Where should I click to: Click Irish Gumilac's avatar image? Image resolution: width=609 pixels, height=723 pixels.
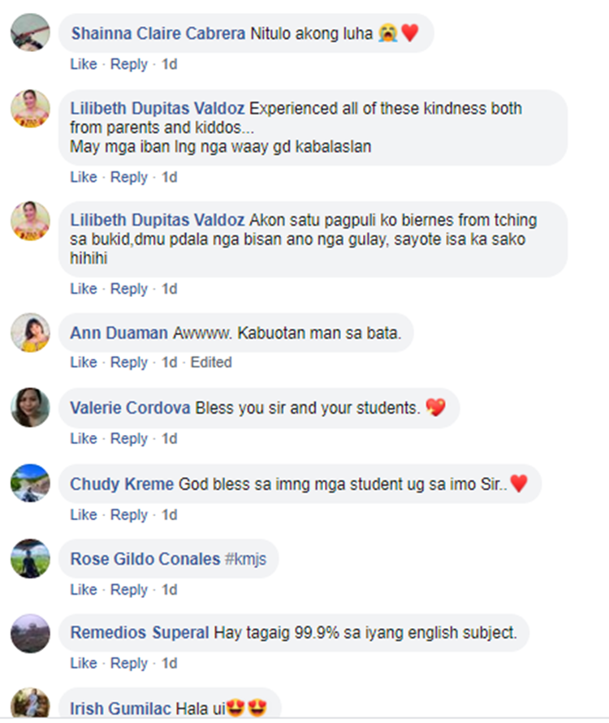pos(30,704)
